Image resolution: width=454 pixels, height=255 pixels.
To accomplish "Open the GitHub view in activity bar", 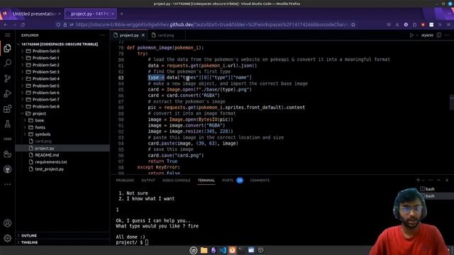I will [x=8, y=169].
